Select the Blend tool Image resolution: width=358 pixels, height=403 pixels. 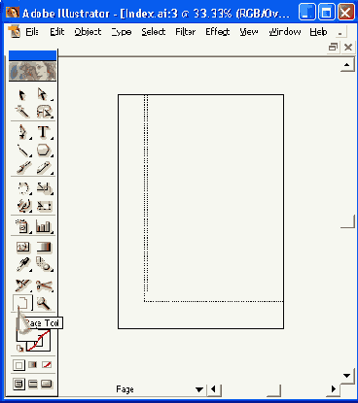coord(44,264)
